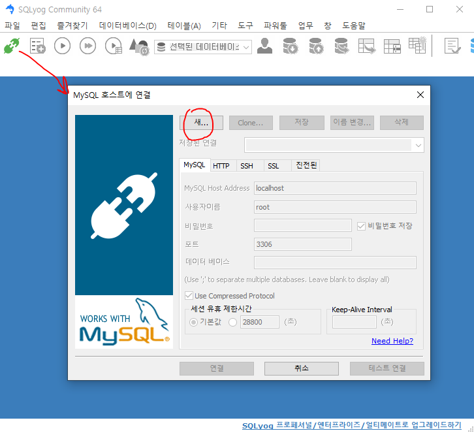Click the 삭제 delete button
The image size is (474, 433).
pyautogui.click(x=402, y=123)
